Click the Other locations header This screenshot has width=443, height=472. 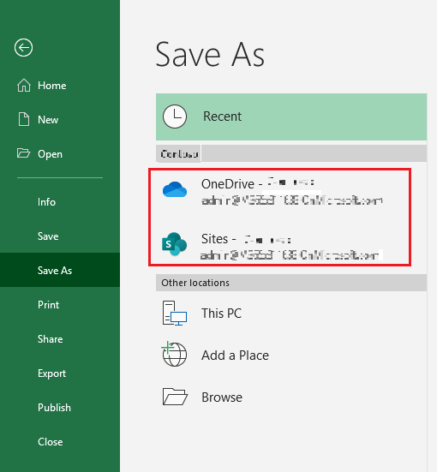(291, 283)
